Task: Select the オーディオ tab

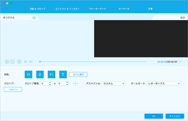Action: (124, 9)
